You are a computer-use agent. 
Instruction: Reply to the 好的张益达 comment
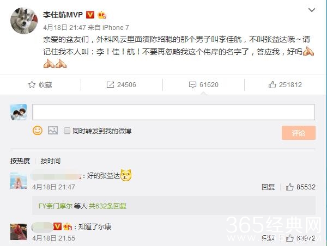point(268,187)
